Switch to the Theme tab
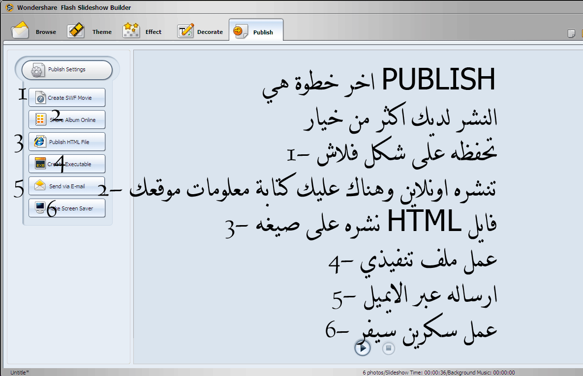The image size is (583, 376). click(x=90, y=31)
